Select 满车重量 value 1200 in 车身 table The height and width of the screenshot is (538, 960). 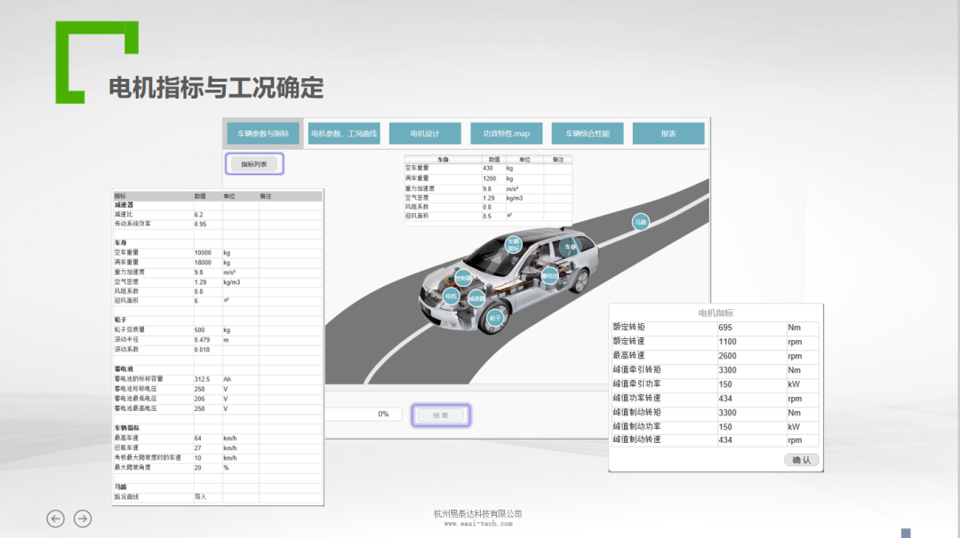493,178
